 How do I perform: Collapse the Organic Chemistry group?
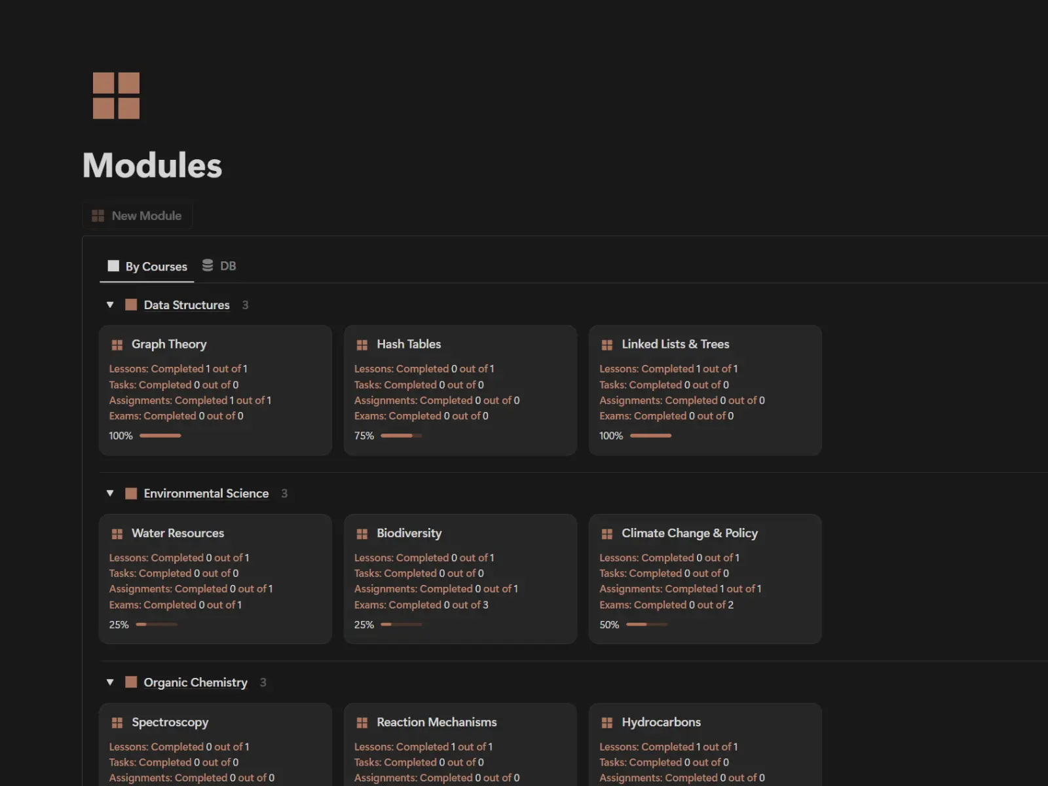coord(110,682)
